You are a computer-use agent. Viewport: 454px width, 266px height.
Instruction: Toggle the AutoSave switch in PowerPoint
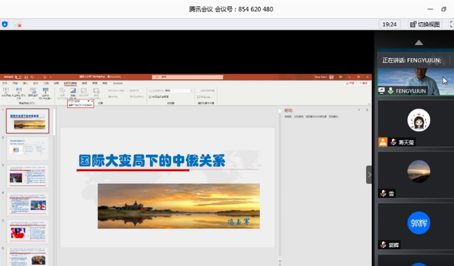pos(18,77)
